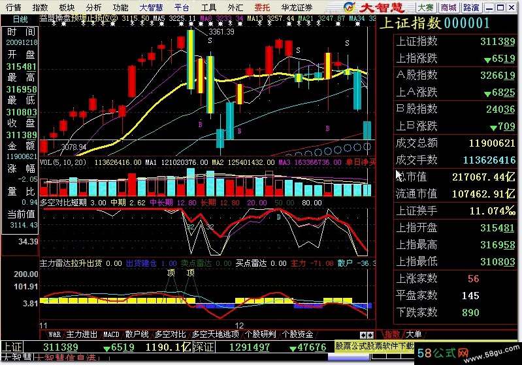Click the 3361.39 high price label
Viewport: 522px width, 365px height.
(x=221, y=32)
